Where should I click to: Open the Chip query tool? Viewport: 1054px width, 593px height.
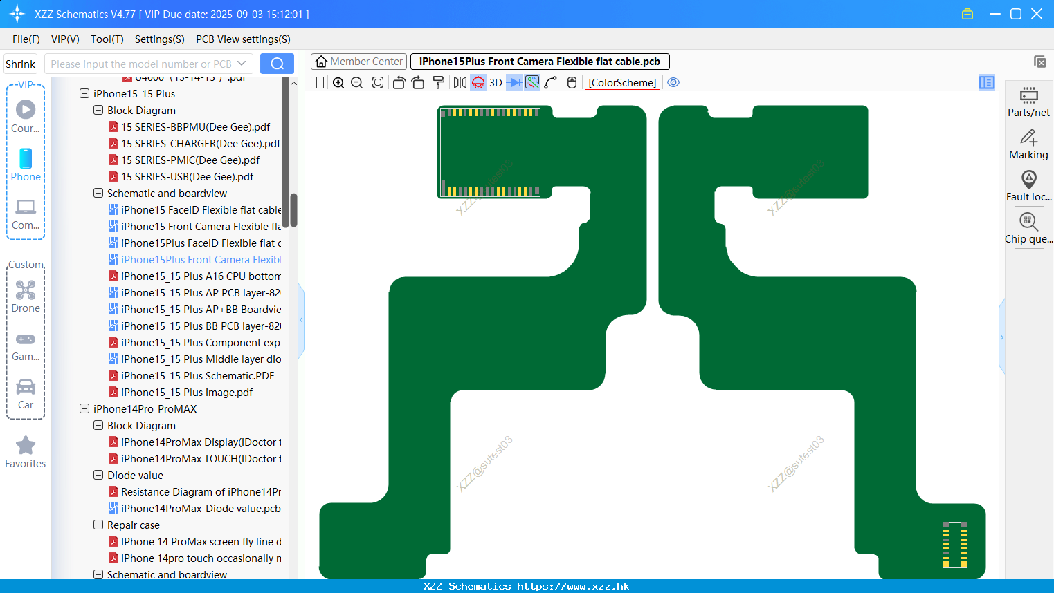[1028, 229]
